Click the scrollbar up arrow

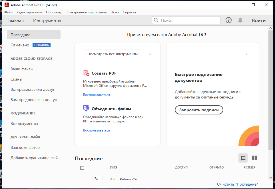[x=270, y=28]
